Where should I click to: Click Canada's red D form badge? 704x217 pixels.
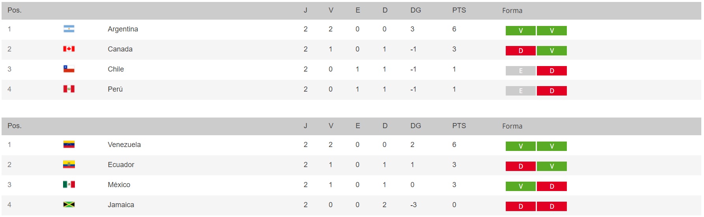[x=520, y=51]
